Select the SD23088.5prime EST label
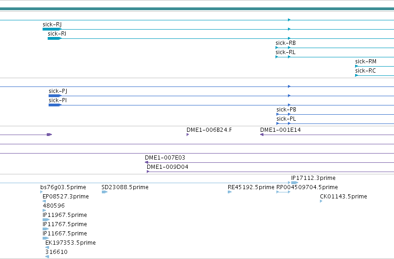 [125, 187]
